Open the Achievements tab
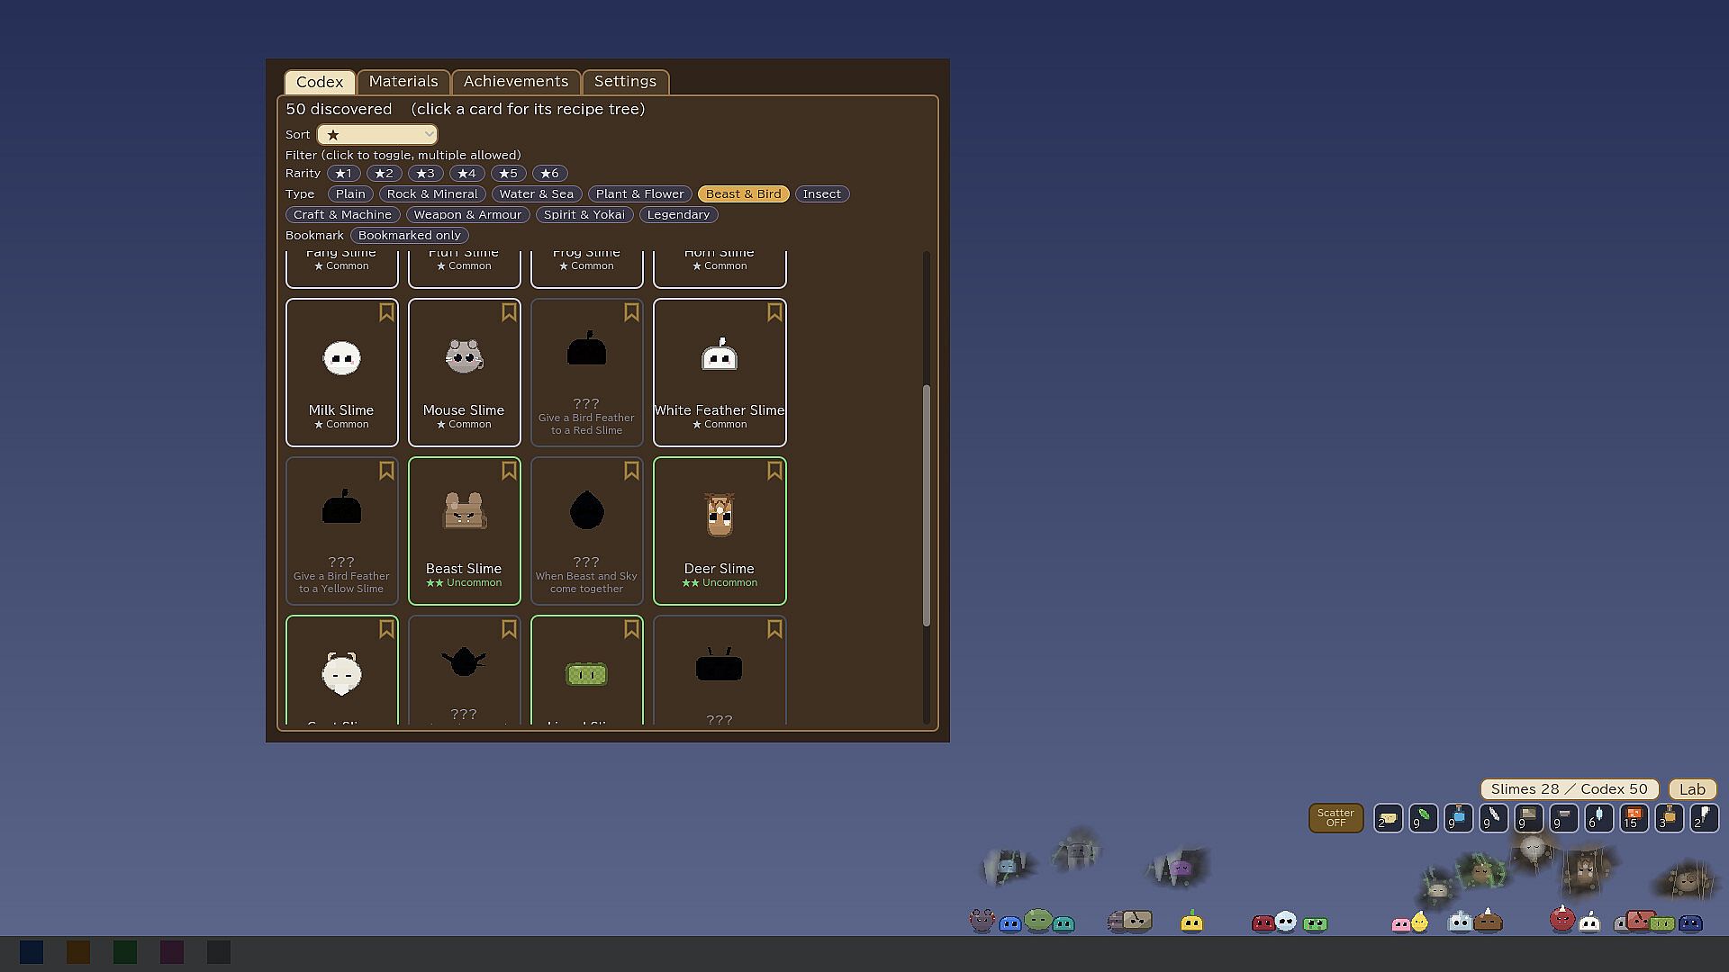 tap(516, 82)
